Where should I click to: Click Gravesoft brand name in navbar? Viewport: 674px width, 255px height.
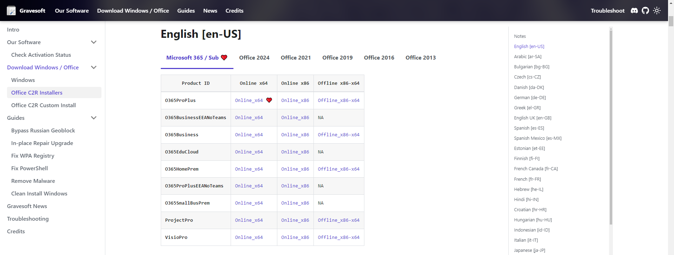[x=32, y=11]
